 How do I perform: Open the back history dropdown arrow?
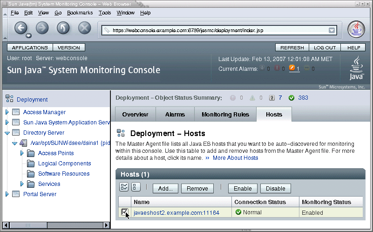(x=29, y=36)
